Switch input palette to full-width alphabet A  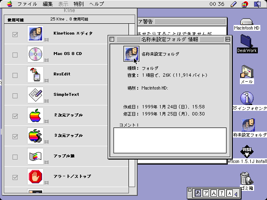pos(214,193)
